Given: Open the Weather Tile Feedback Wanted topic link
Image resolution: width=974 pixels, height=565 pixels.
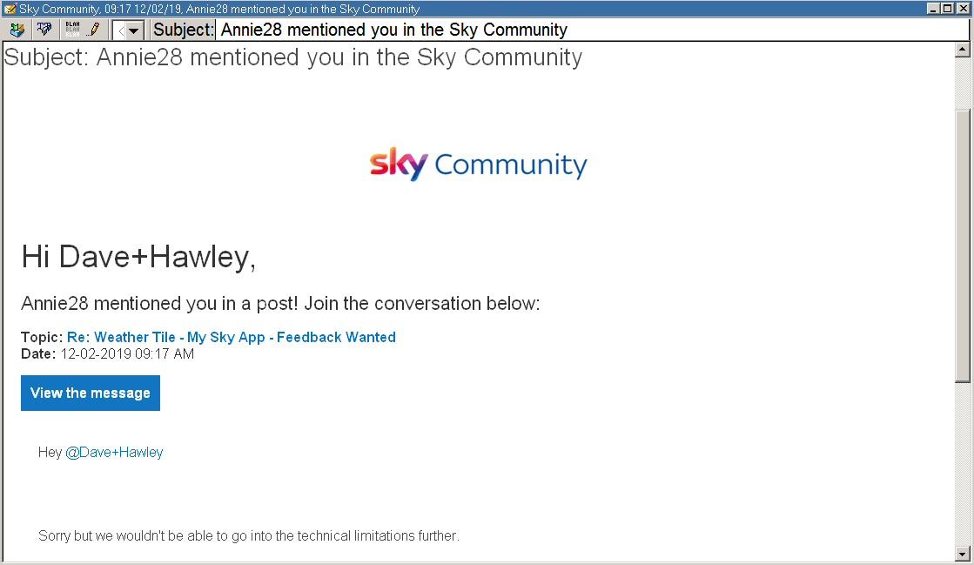Looking at the screenshot, I should [231, 337].
